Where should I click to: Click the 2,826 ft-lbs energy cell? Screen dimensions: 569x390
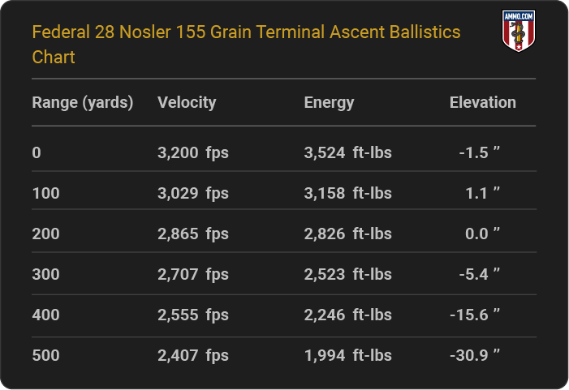348,234
